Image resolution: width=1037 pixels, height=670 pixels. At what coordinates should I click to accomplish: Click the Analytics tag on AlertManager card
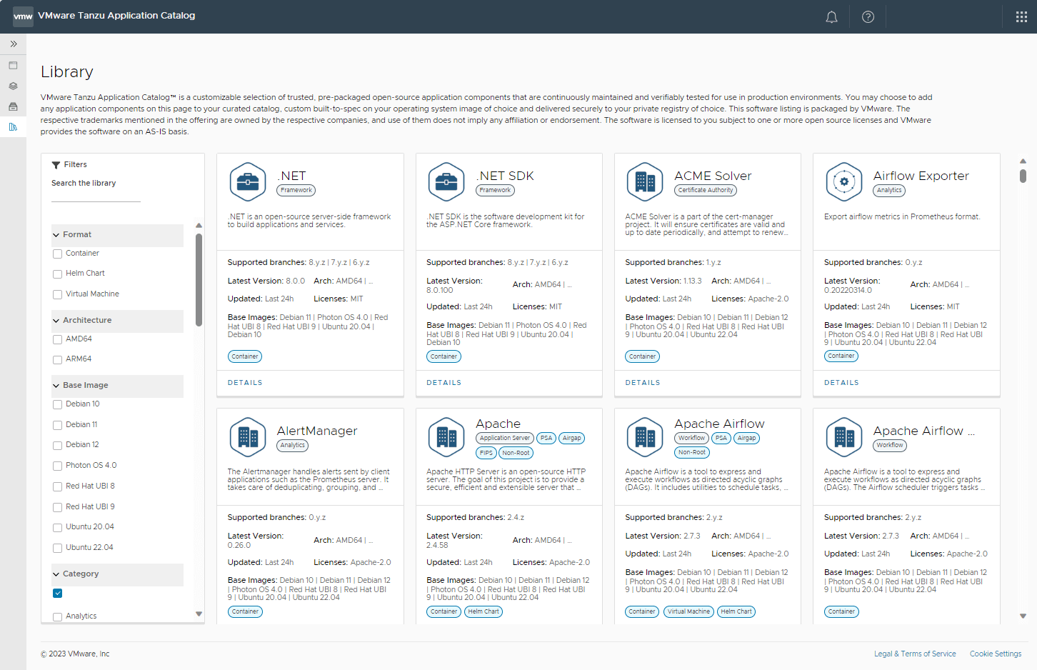[293, 446]
